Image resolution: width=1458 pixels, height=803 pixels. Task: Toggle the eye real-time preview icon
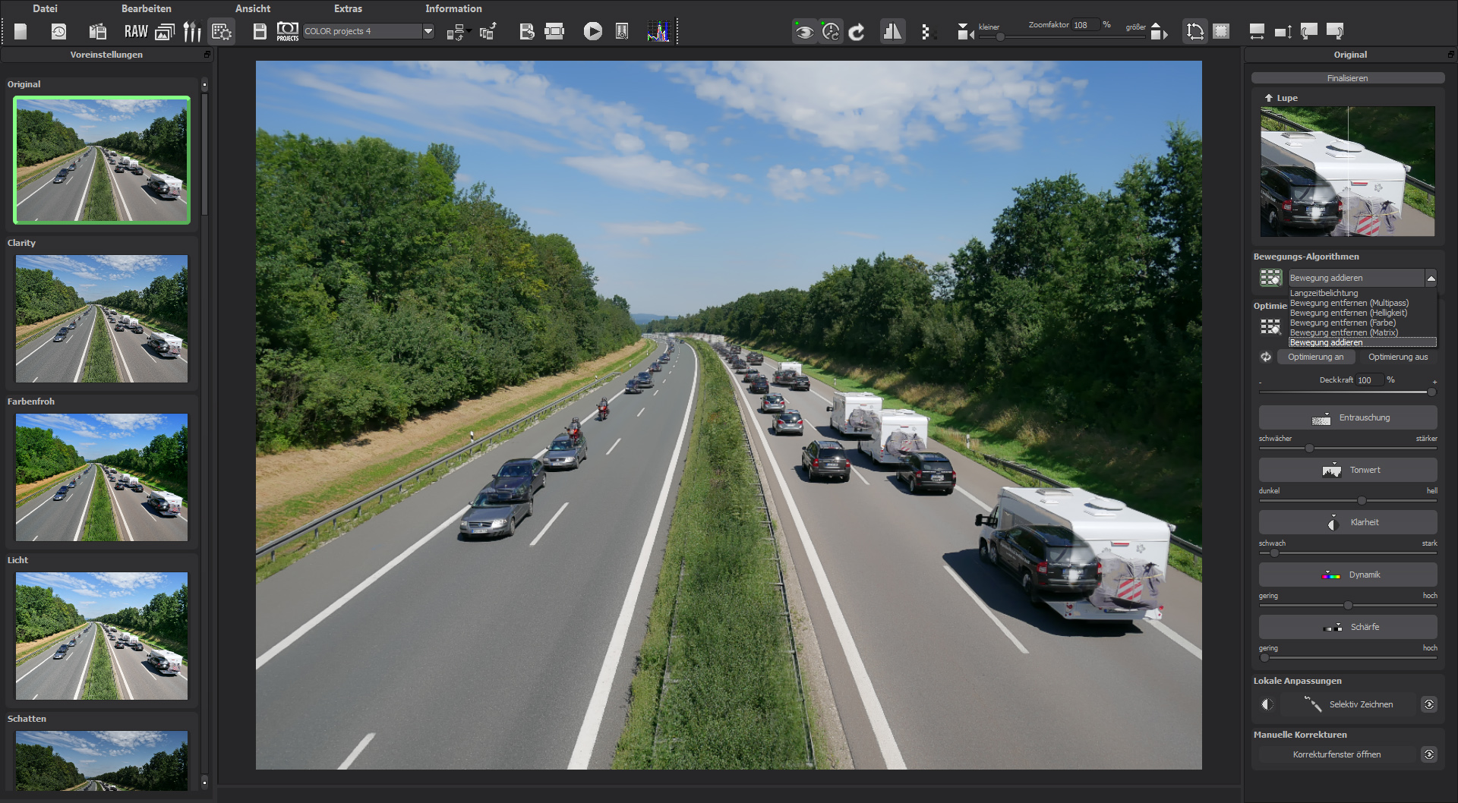point(804,32)
